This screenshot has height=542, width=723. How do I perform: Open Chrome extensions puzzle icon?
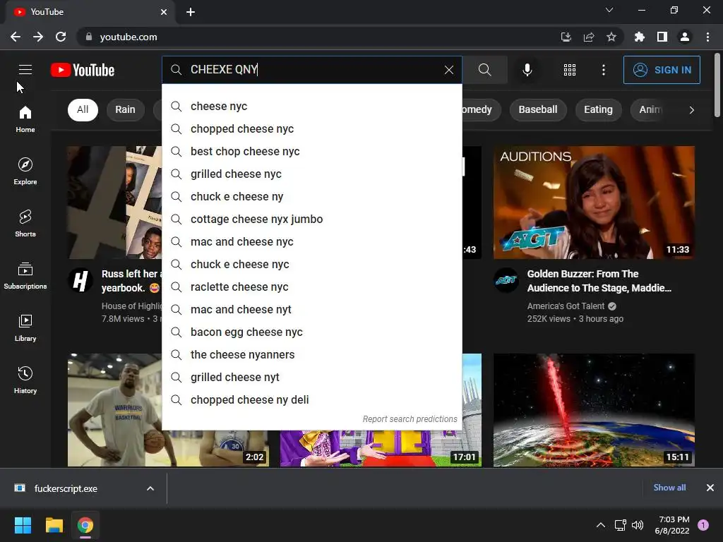[x=640, y=37]
